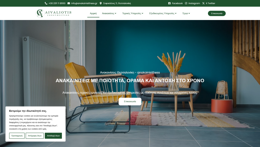Go to the Αρχική menu item
Viewport: 260px width, 147px height.
pos(93,13)
